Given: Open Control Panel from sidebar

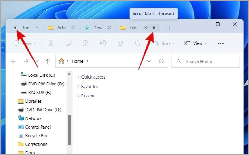Looking at the screenshot, I should (x=38, y=127).
